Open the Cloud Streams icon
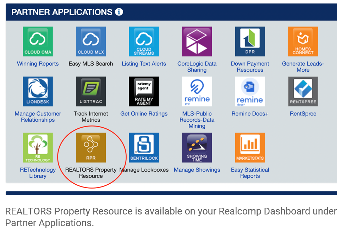The width and height of the screenshot is (341, 240). pyautogui.click(x=144, y=41)
